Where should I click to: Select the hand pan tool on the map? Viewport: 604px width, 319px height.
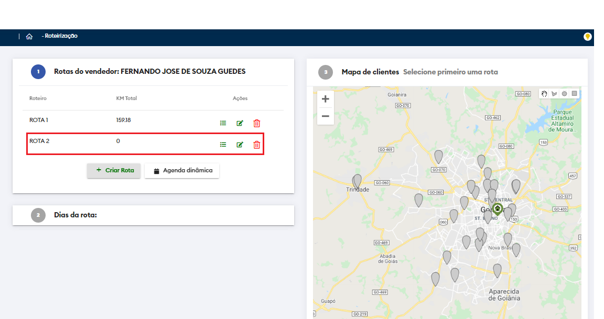click(x=544, y=94)
